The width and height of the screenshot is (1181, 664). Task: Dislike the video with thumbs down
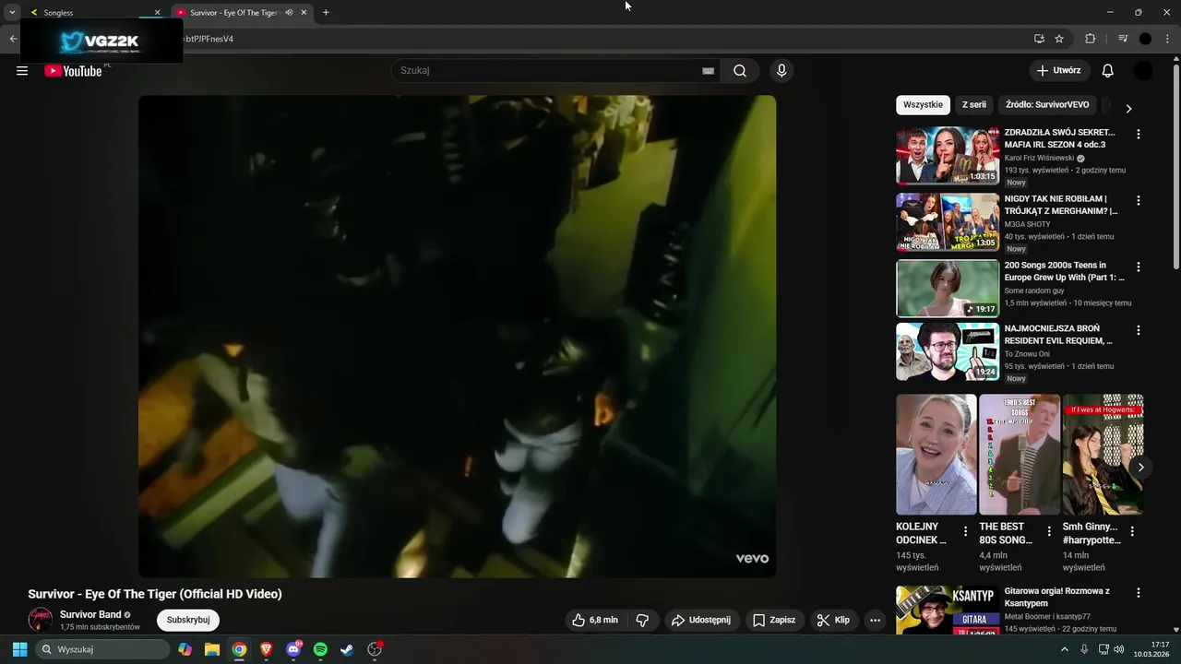pos(643,621)
